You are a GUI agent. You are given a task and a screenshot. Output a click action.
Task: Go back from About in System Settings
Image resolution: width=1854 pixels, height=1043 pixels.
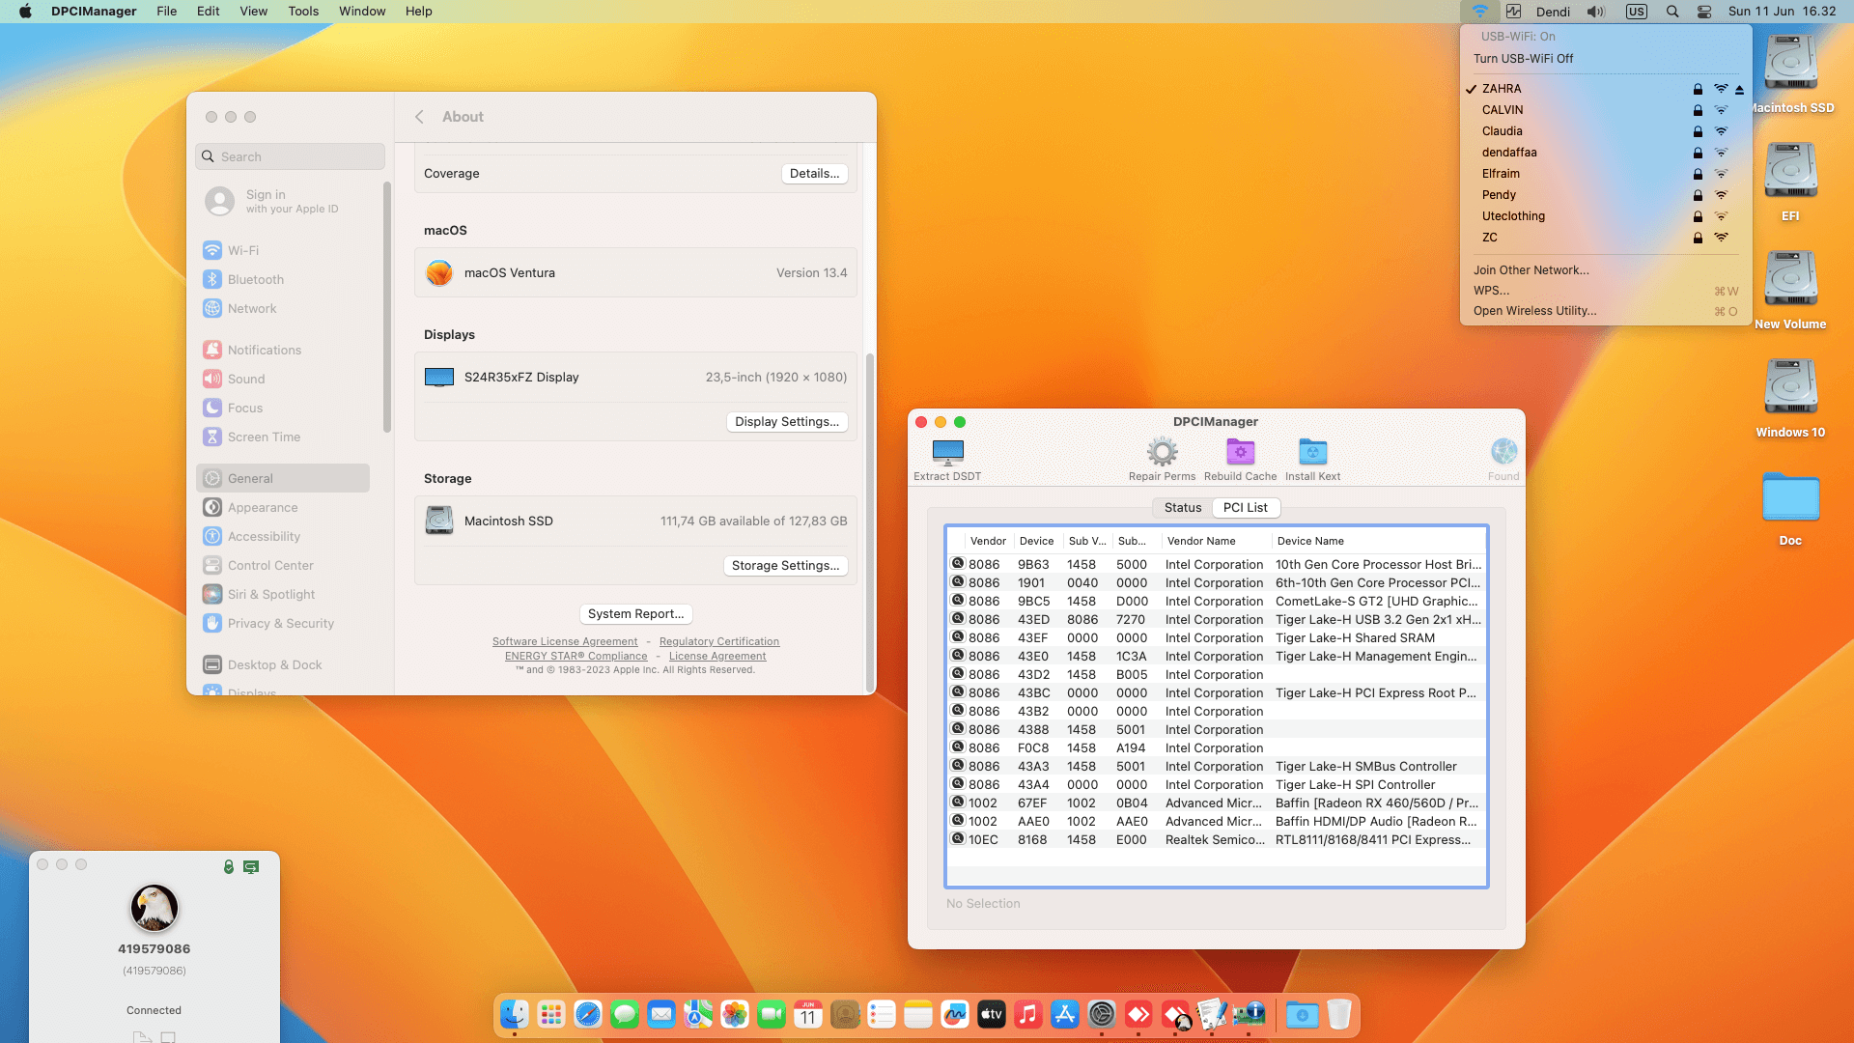pos(419,117)
